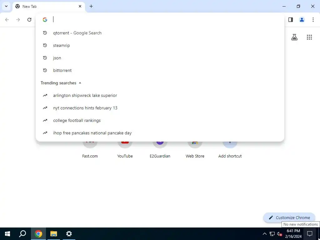The height and width of the screenshot is (240, 320).
Task: Click the Customize Chrome button
Action: coord(289,217)
